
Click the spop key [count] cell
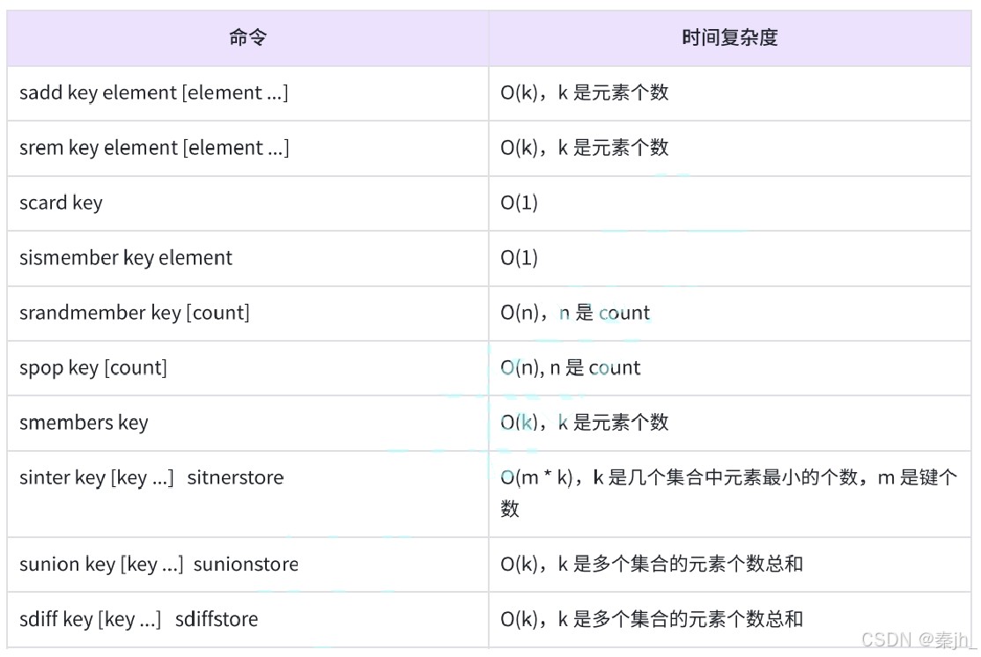coord(93,368)
